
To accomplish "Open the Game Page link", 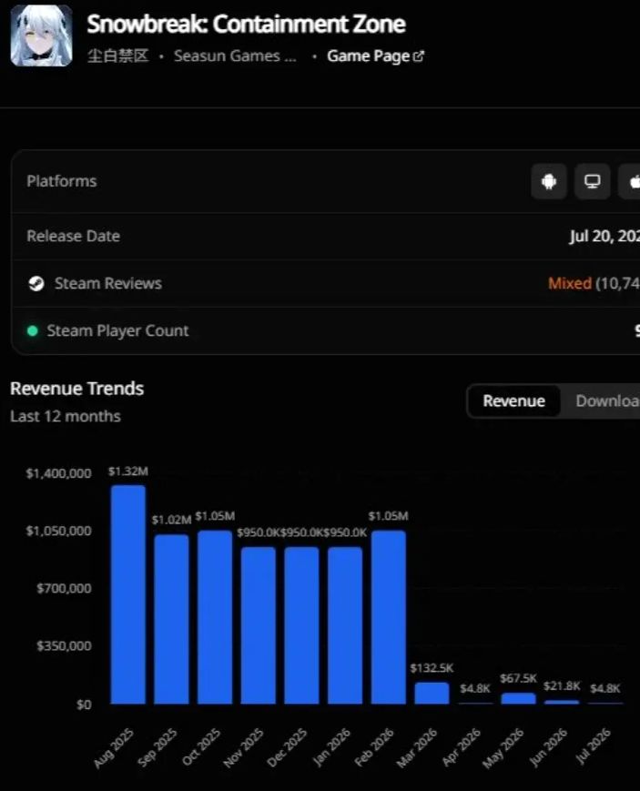I will coord(375,56).
